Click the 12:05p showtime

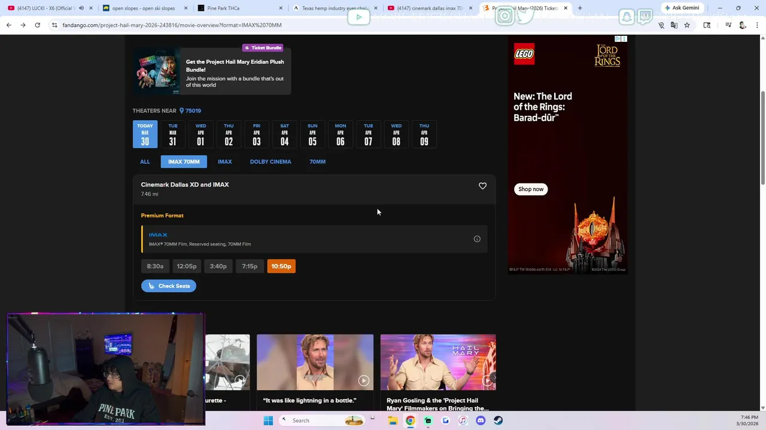coord(187,266)
